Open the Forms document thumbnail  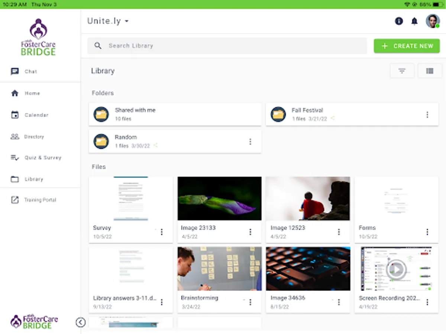click(x=396, y=199)
